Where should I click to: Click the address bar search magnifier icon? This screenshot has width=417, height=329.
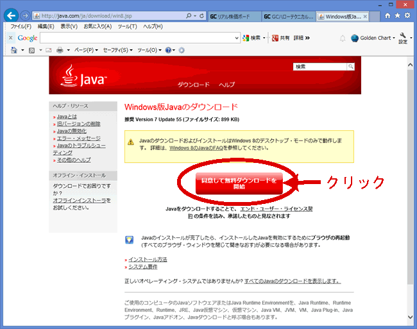click(189, 16)
